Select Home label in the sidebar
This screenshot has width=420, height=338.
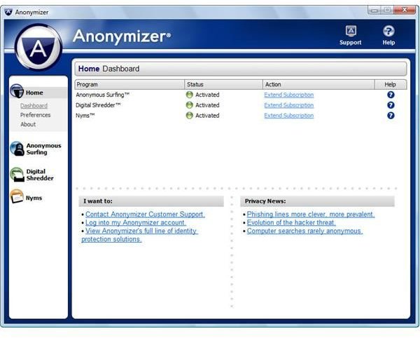(34, 93)
